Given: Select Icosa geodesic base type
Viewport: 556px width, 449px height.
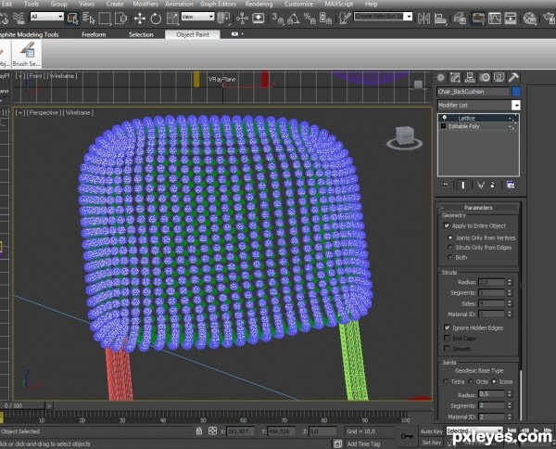Looking at the screenshot, I should click(x=494, y=381).
